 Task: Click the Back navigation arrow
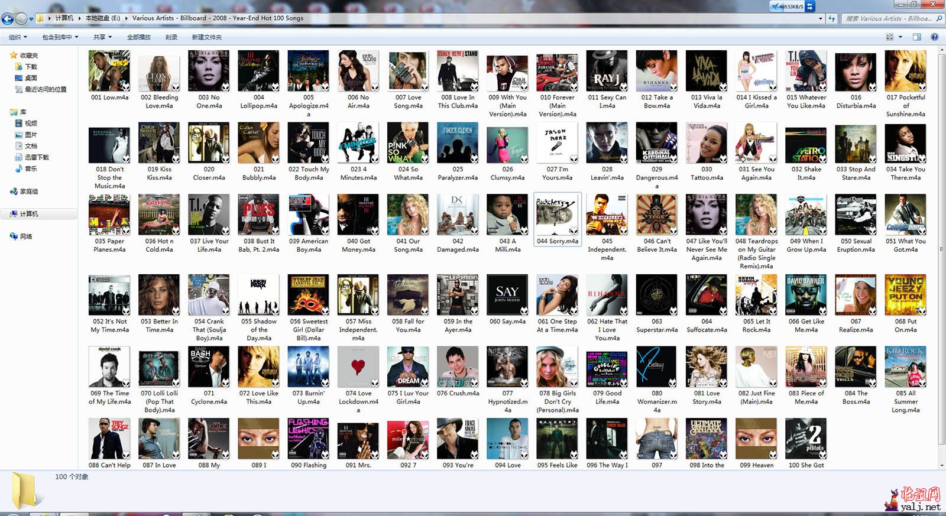8,18
